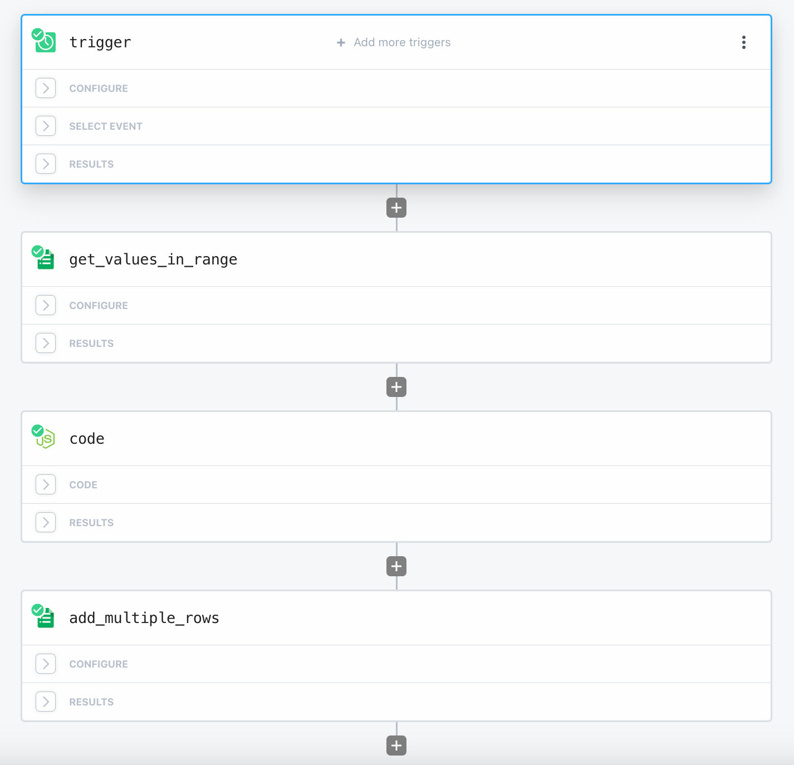The image size is (794, 765).
Task: Click the CODE label in code step
Action: click(83, 485)
